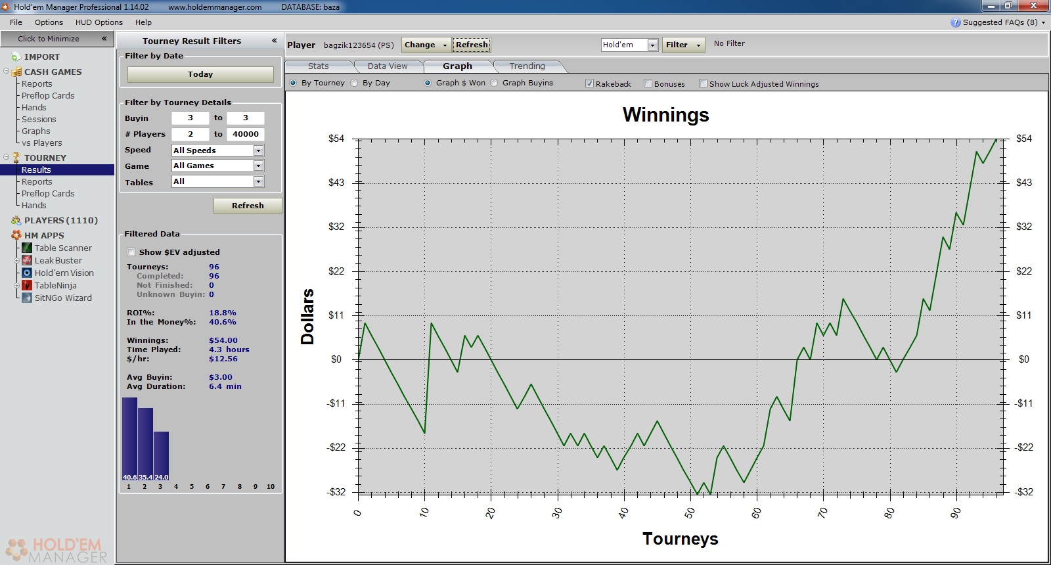1051x565 pixels.
Task: Click the first place finish histogram bar
Action: pos(129,438)
